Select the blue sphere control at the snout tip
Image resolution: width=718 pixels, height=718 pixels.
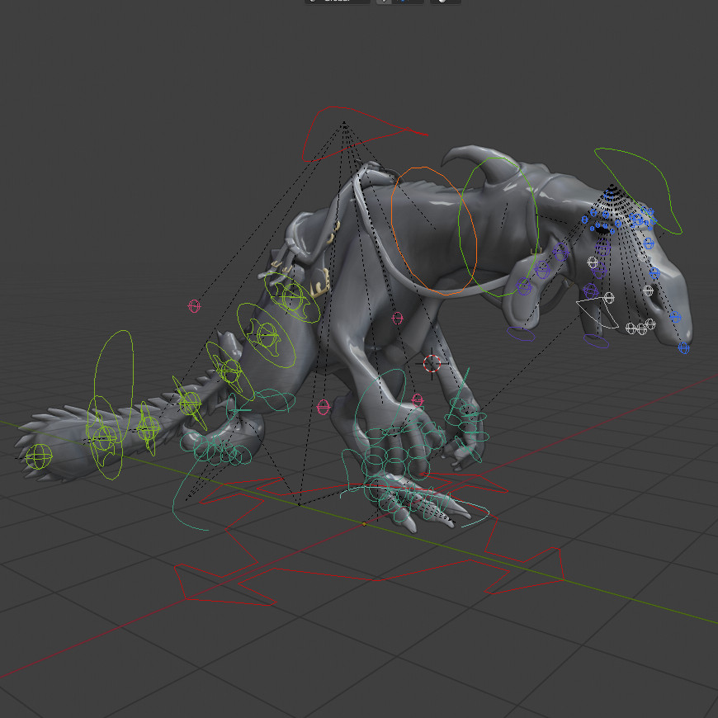coord(683,348)
